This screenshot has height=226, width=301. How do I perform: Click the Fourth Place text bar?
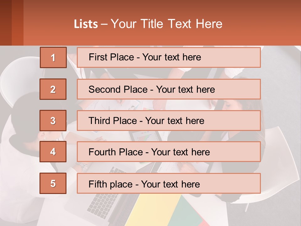pos(169,152)
